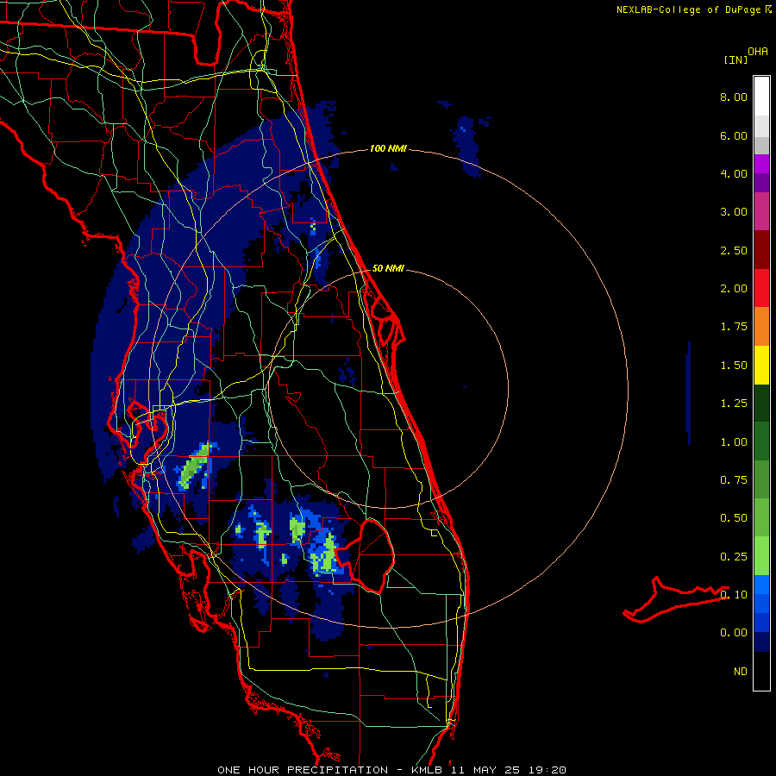Click the 50 NMI range ring label
The height and width of the screenshot is (776, 776).
pyautogui.click(x=388, y=269)
